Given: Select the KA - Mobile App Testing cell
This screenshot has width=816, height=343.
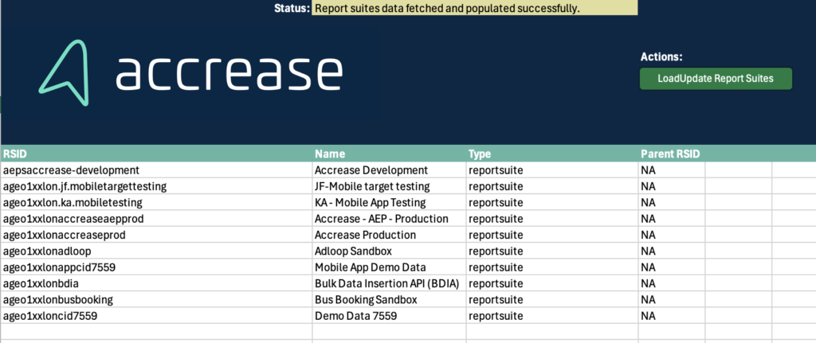Looking at the screenshot, I should (x=389, y=202).
